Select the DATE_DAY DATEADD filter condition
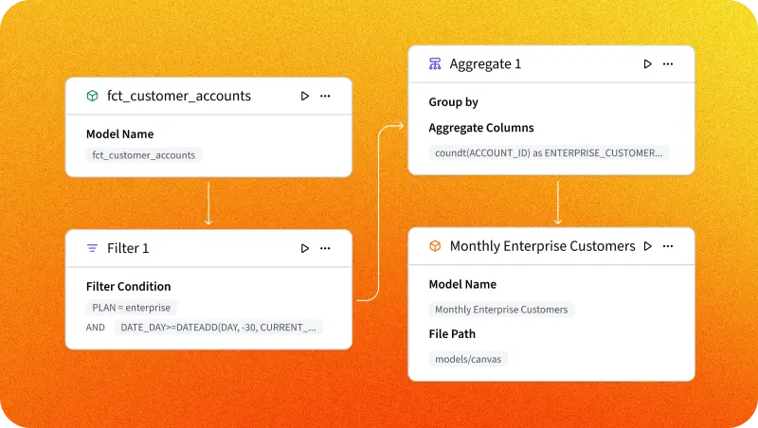This screenshot has height=428, width=758. pyautogui.click(x=218, y=328)
